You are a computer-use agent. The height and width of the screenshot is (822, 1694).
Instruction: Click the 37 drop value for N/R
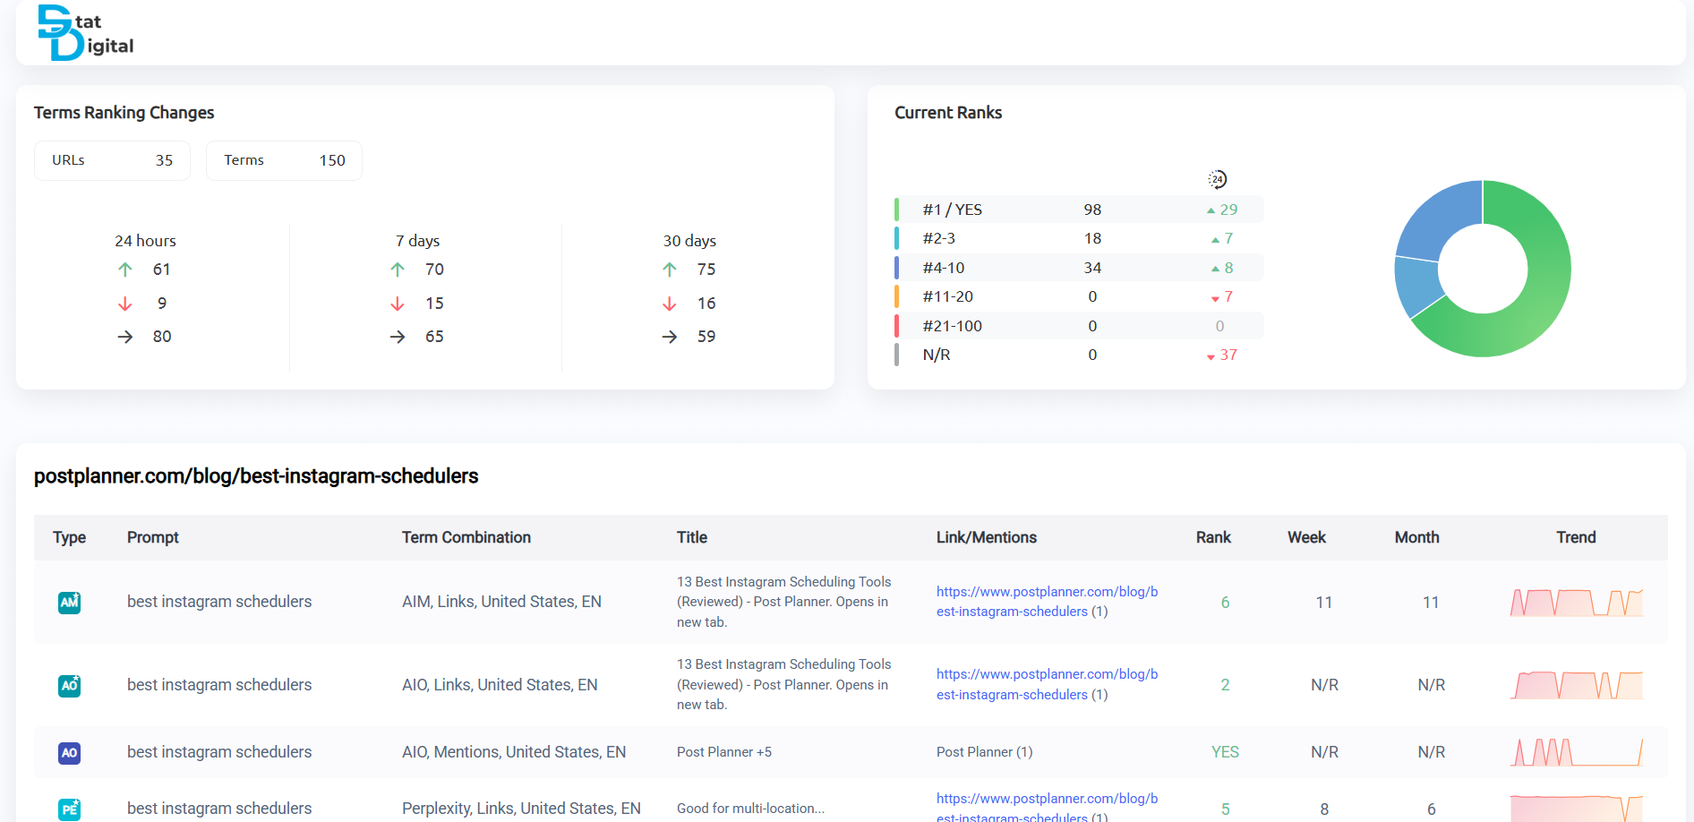1228,355
